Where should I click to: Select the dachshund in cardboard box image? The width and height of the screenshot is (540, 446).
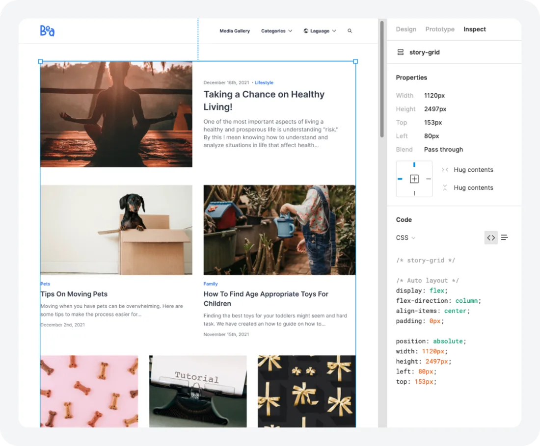click(116, 230)
